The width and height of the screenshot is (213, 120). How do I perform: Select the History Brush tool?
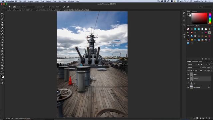point(2,39)
